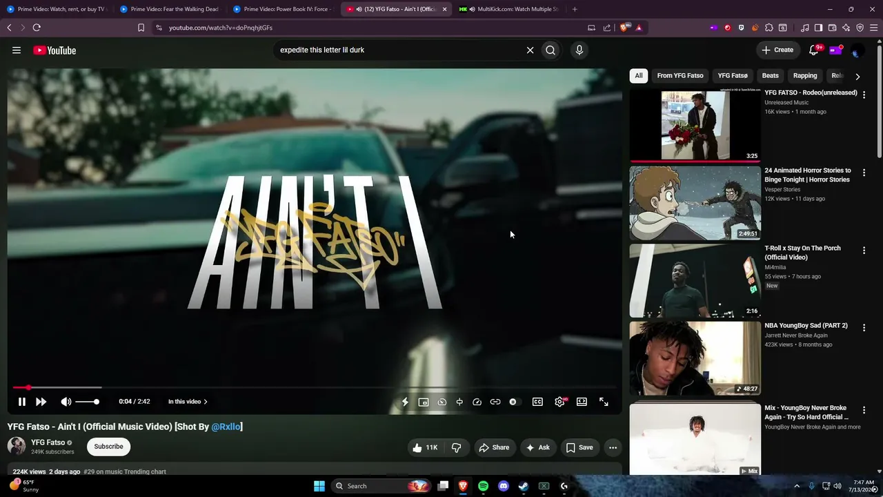Expand the 'In this video' chapters
This screenshot has height=497, width=883.
pos(188,402)
